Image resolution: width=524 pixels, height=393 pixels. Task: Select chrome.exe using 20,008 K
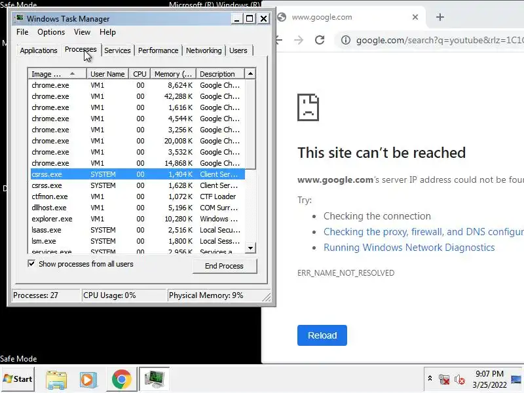pos(137,141)
